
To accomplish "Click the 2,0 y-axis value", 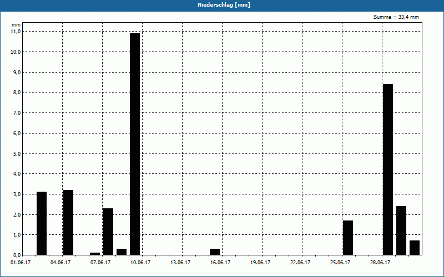I will (17, 215).
